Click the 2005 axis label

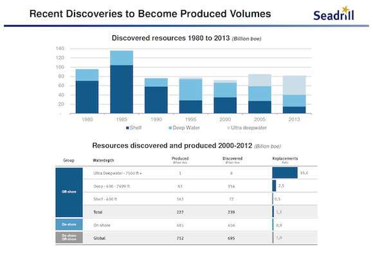click(260, 119)
